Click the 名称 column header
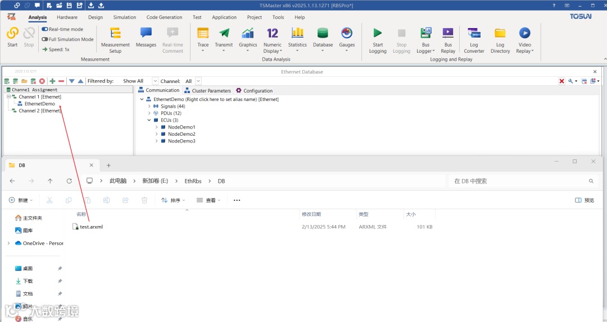The width and height of the screenshot is (607, 322). pyautogui.click(x=81, y=214)
